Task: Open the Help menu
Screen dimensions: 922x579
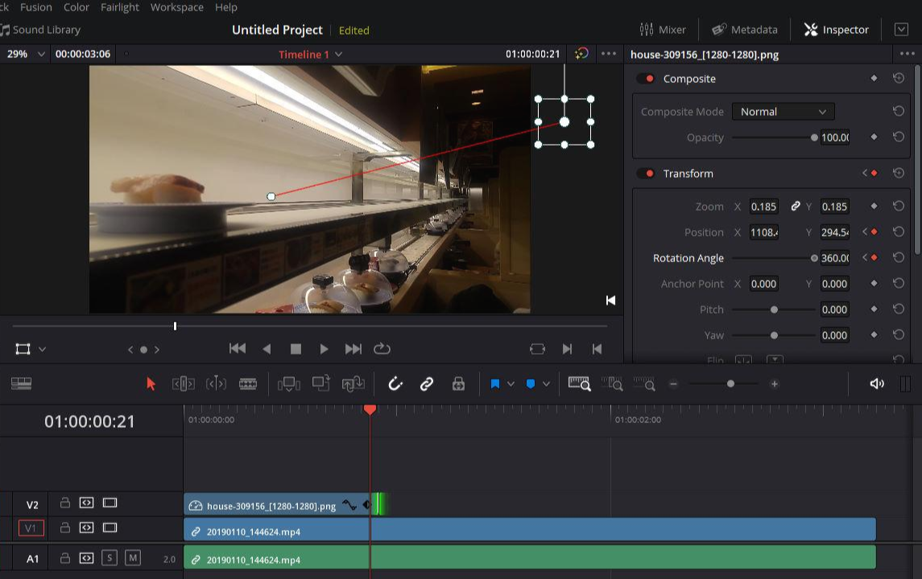Action: pyautogui.click(x=226, y=7)
